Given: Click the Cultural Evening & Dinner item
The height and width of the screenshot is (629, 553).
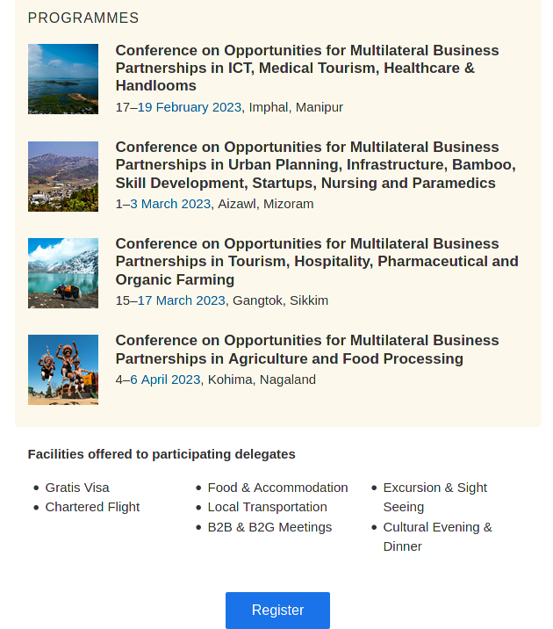Looking at the screenshot, I should tap(438, 537).
